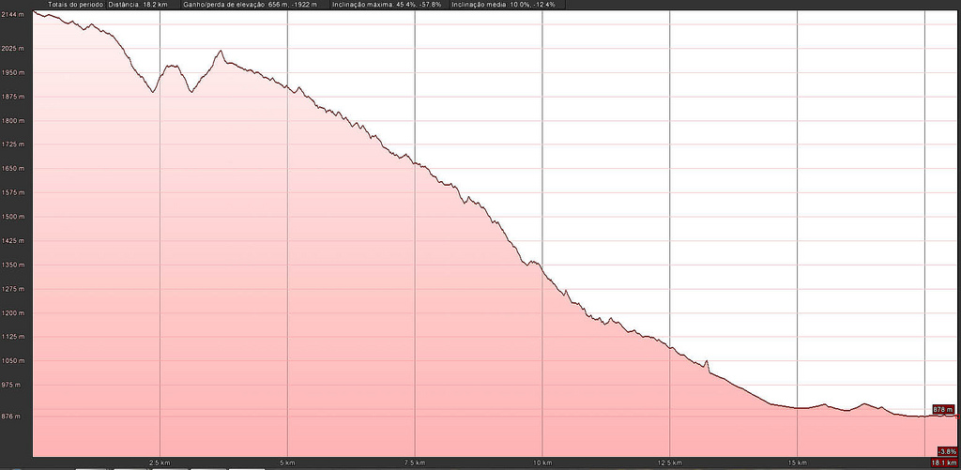Screen dimensions: 961x470
Task: Click the 1050 m elevation axis label
Action: click(13, 361)
